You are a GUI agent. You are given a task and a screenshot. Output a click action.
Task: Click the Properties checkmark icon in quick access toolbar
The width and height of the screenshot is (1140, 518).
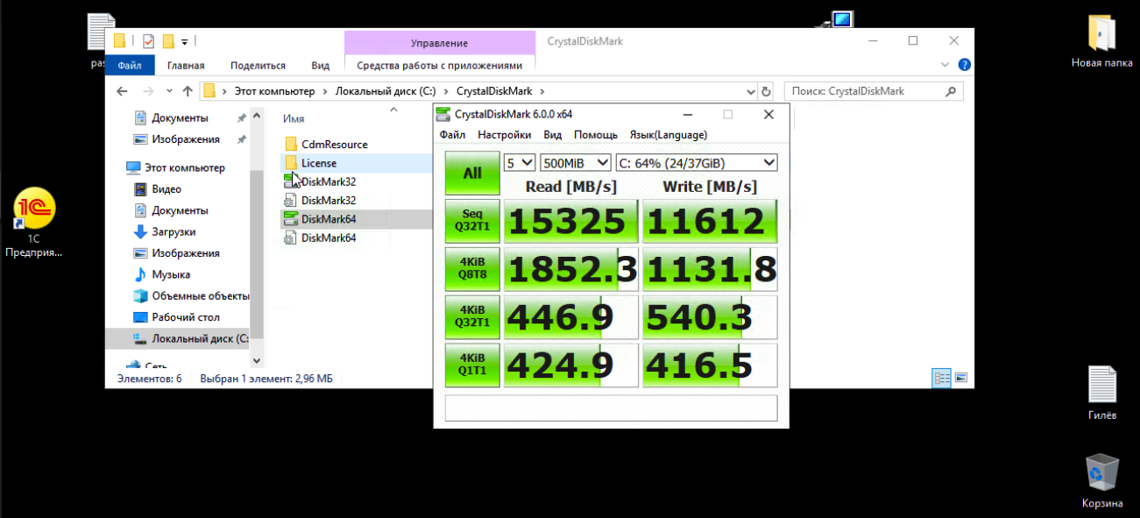148,41
